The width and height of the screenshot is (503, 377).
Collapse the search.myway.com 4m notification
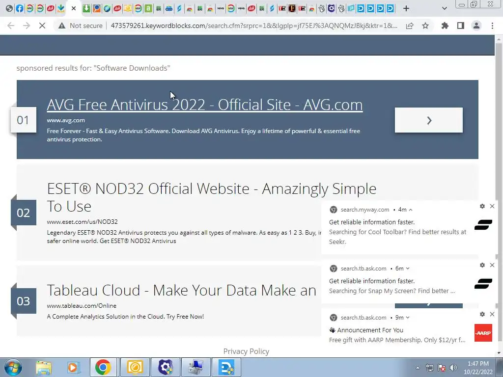(x=411, y=210)
